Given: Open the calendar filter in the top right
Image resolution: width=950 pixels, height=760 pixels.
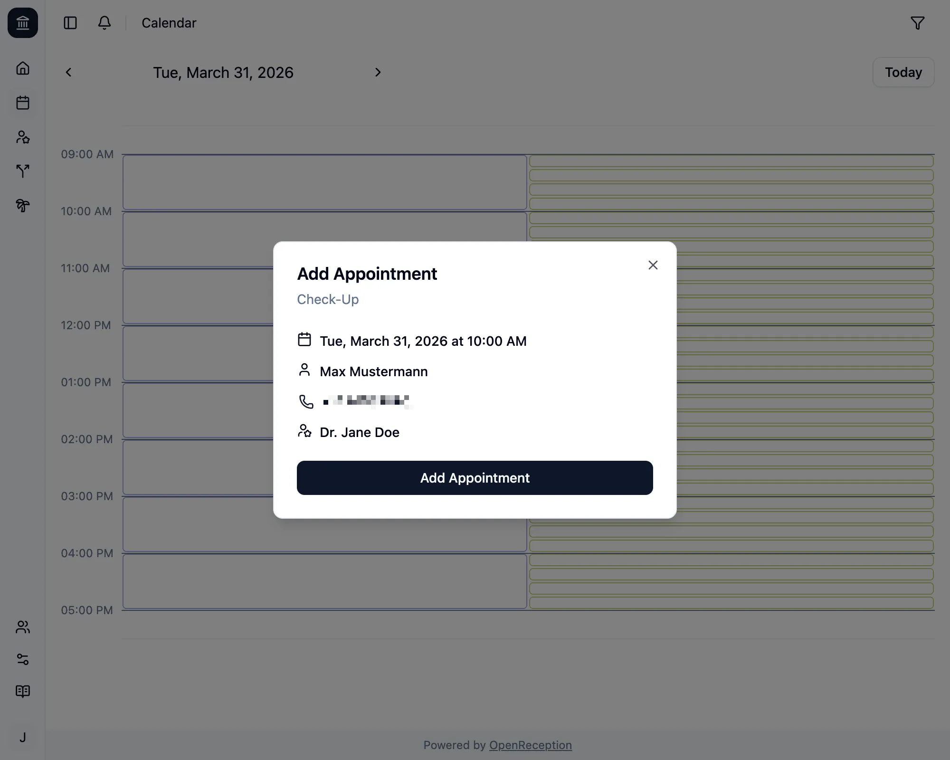Looking at the screenshot, I should [918, 22].
